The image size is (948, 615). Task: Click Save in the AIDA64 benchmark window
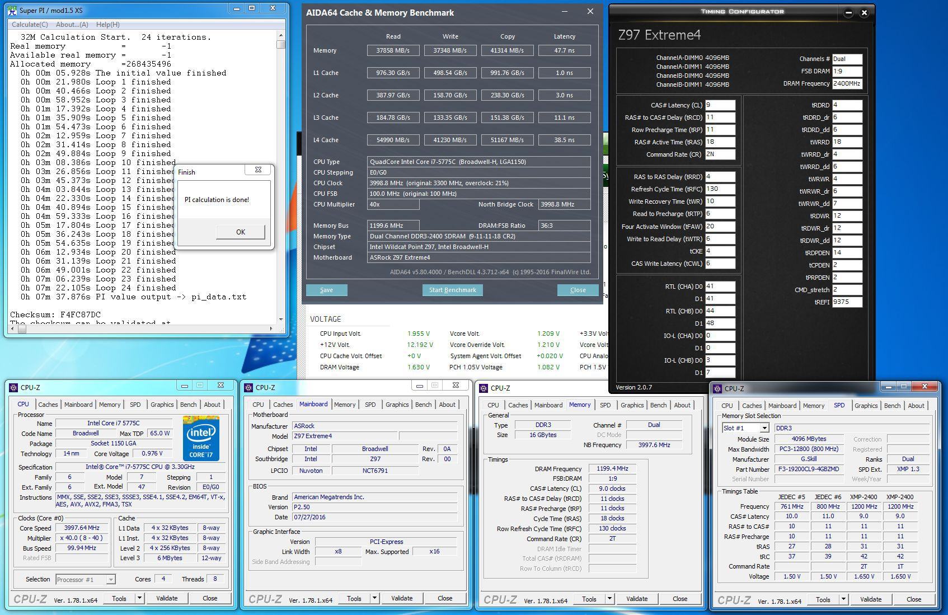326,290
